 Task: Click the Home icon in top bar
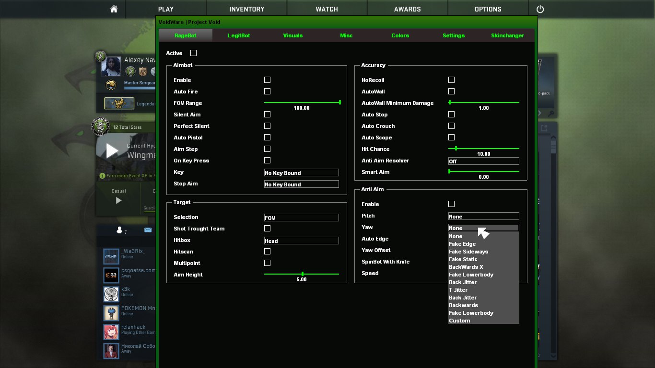click(114, 9)
